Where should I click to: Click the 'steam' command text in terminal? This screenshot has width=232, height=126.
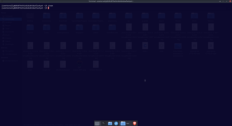50,6
